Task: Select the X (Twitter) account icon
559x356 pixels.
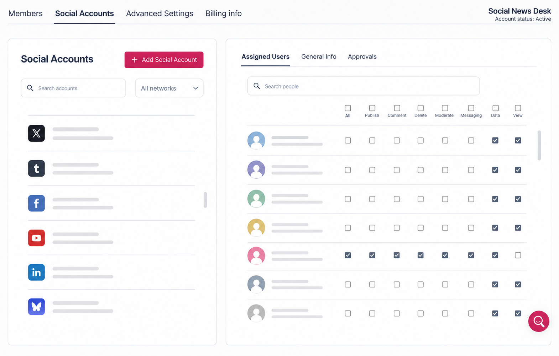Action: pyautogui.click(x=36, y=133)
